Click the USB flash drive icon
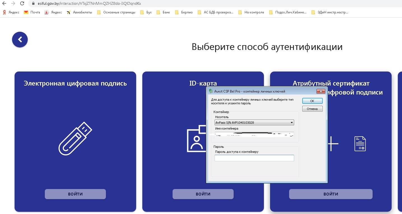This screenshot has height=214, width=402. click(x=75, y=139)
